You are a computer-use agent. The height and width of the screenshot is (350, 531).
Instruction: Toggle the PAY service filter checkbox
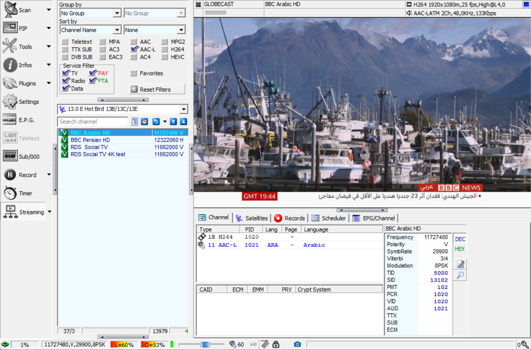pos(92,73)
